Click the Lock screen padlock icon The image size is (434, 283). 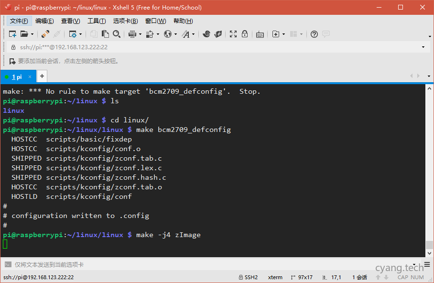point(245,34)
